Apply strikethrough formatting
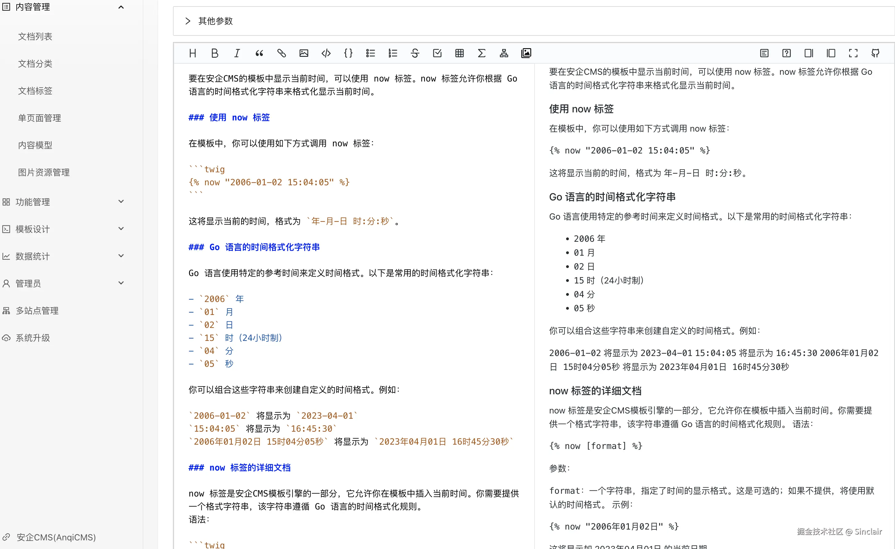Screen dimensions: 895x549 coord(415,53)
